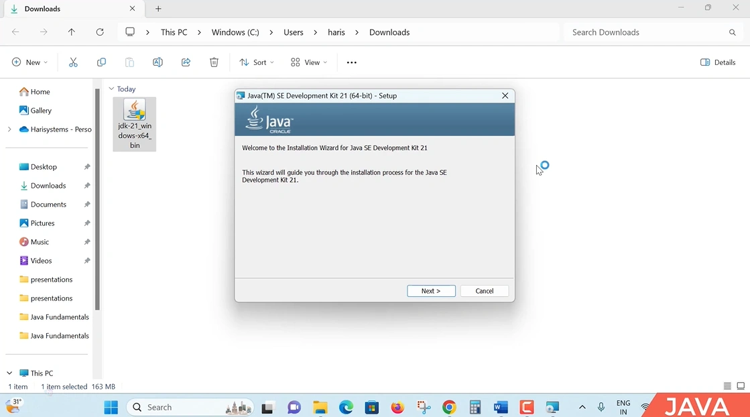
Task: Click the PC icon in address bar
Action: (x=129, y=32)
